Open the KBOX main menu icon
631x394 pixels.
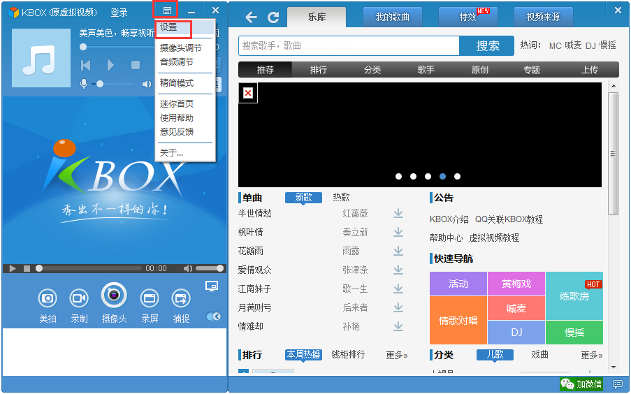click(167, 11)
